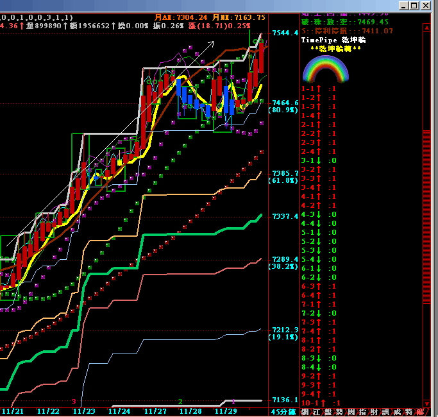The height and width of the screenshot is (417, 438).
Task: Open the 盤 tab
Action: click(x=328, y=411)
